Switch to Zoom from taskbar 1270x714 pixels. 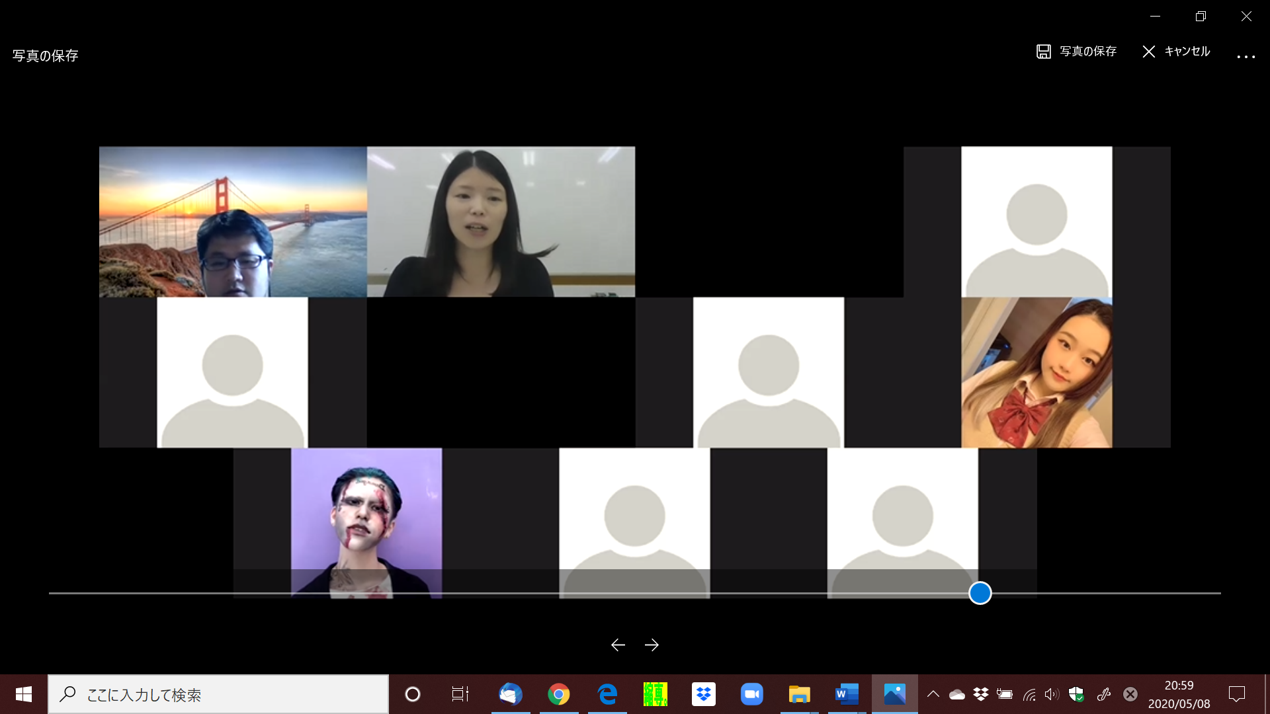[752, 694]
